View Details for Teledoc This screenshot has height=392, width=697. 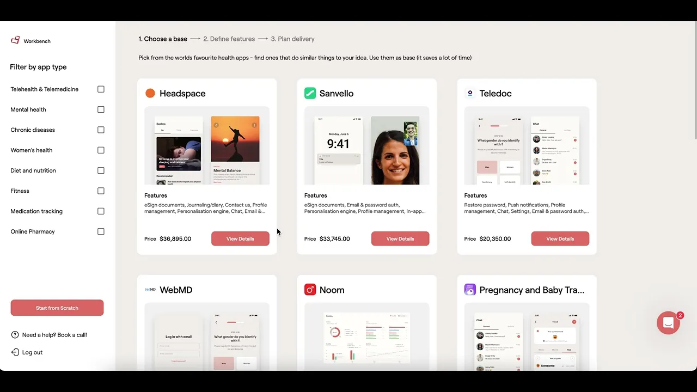click(x=560, y=238)
